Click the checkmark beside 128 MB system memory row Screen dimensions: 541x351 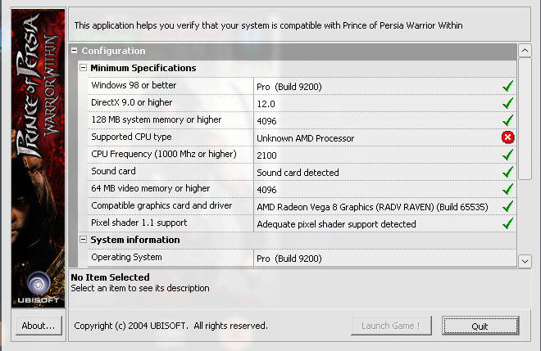[508, 120]
